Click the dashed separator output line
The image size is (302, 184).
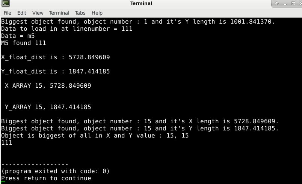click(x=35, y=164)
